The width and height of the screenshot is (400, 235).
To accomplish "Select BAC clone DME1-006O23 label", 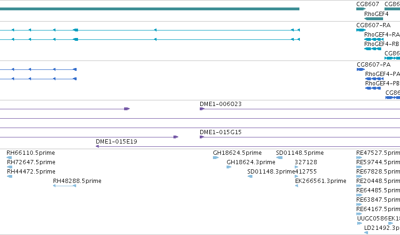I will (x=220, y=104).
